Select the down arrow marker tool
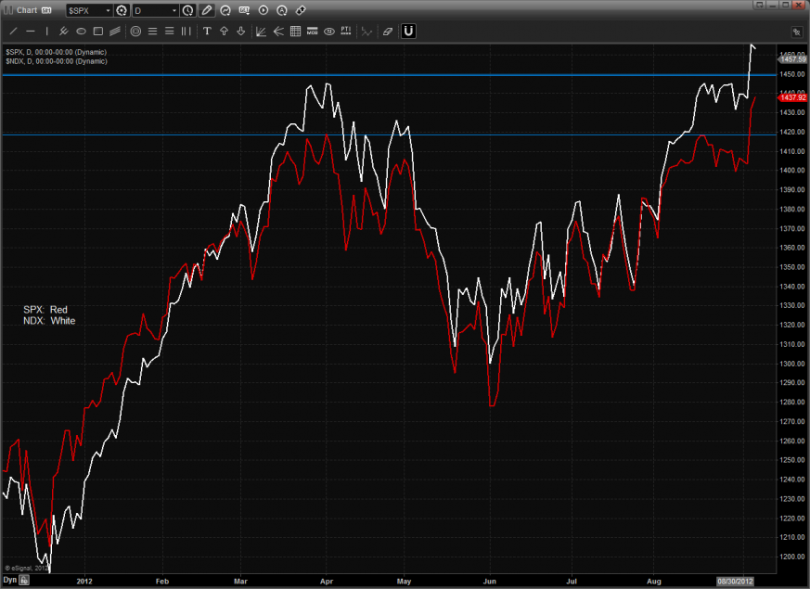The height and width of the screenshot is (589, 810). coord(240,32)
